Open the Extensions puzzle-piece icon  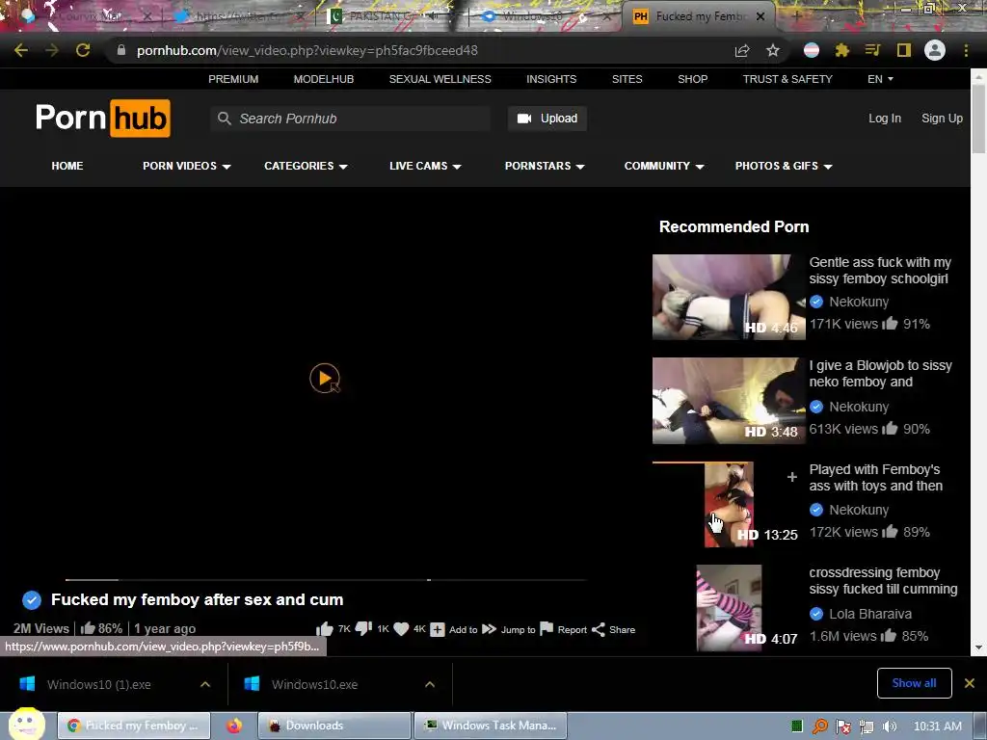pos(842,50)
